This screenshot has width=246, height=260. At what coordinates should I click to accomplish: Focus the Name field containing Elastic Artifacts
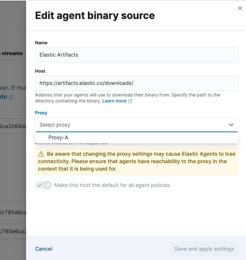(137, 55)
